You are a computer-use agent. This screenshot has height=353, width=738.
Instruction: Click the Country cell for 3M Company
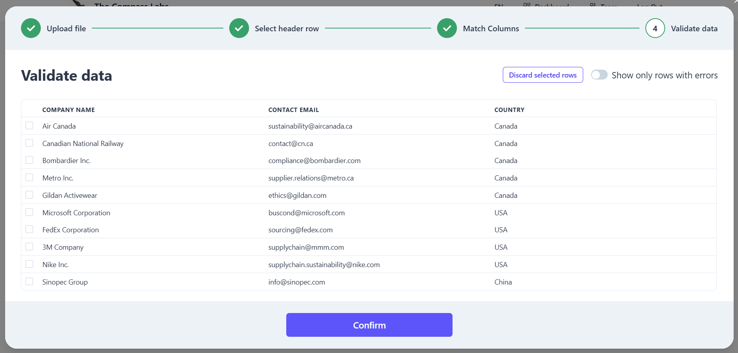tap(501, 247)
